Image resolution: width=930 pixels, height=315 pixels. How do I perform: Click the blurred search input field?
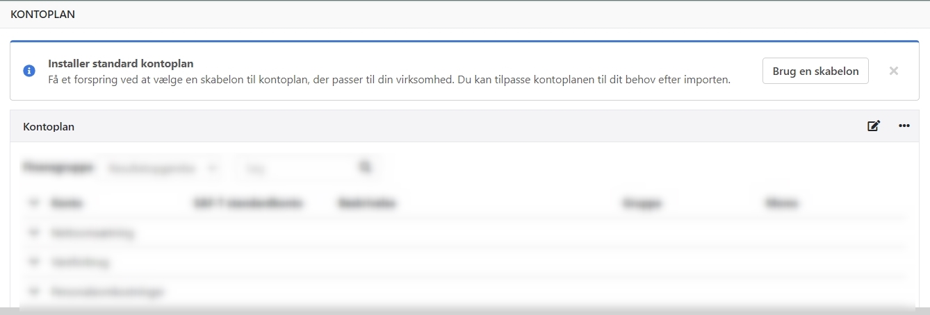click(x=307, y=168)
